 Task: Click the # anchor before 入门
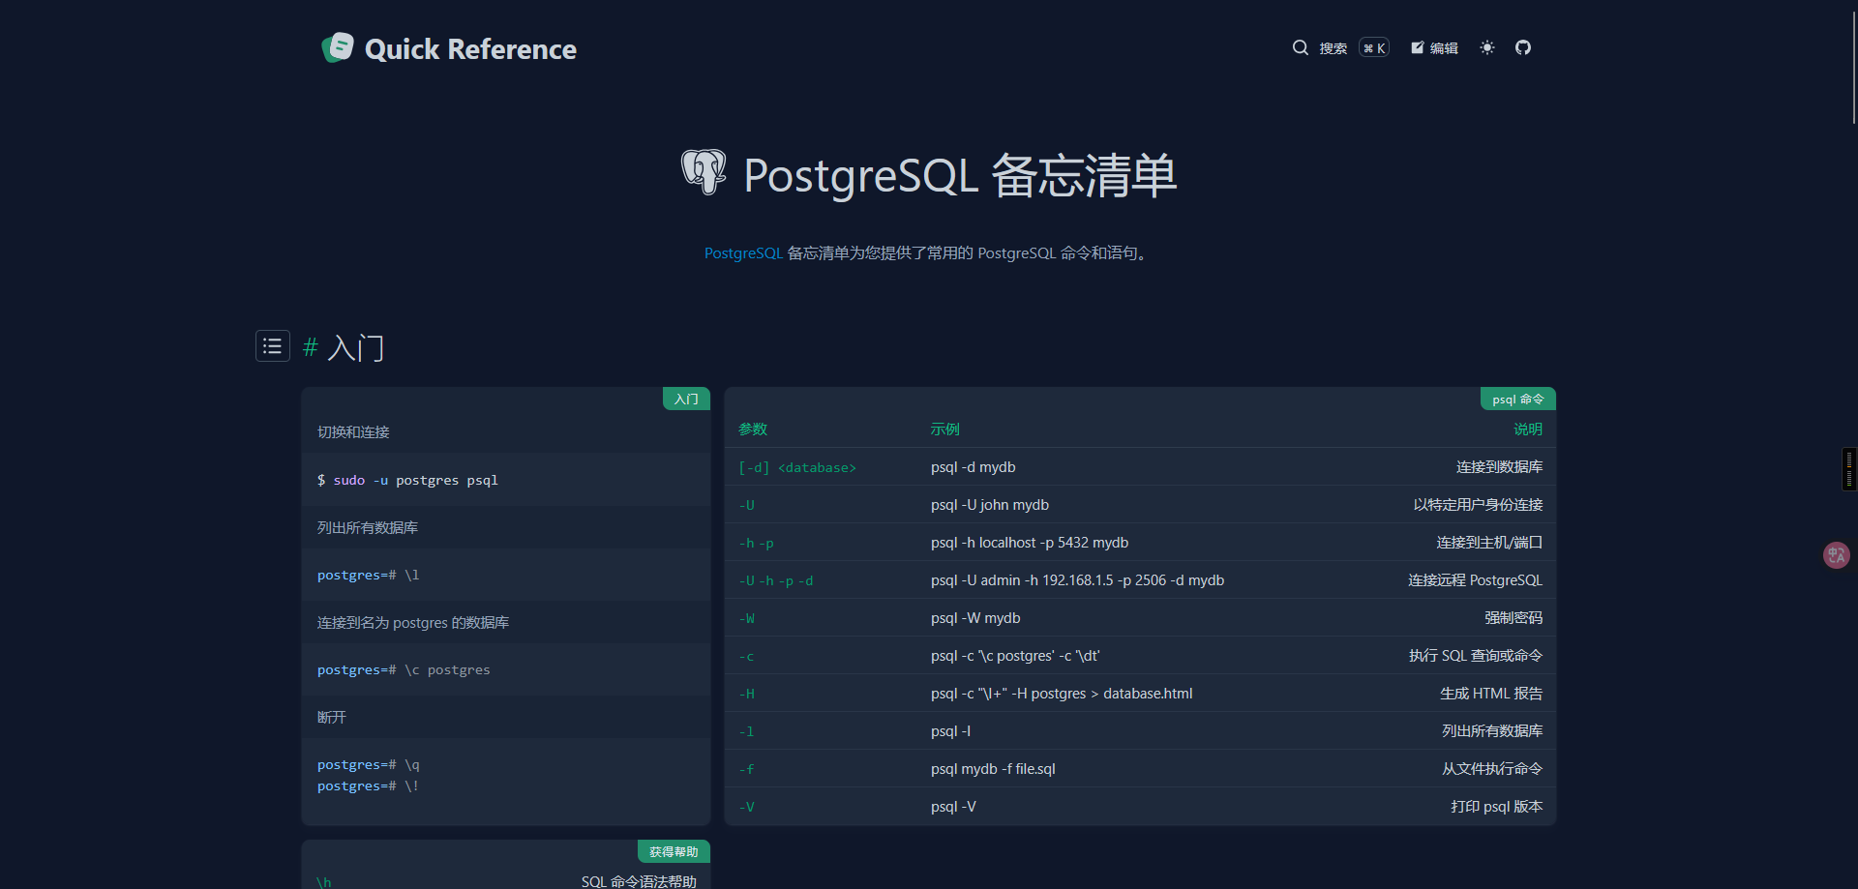(x=311, y=347)
